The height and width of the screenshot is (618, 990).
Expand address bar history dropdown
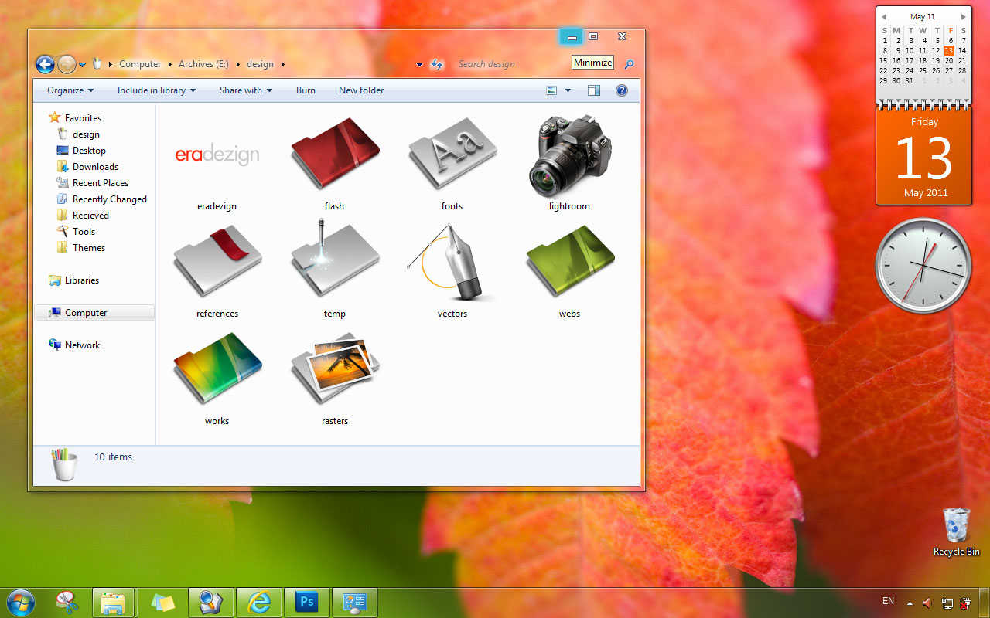click(x=420, y=65)
